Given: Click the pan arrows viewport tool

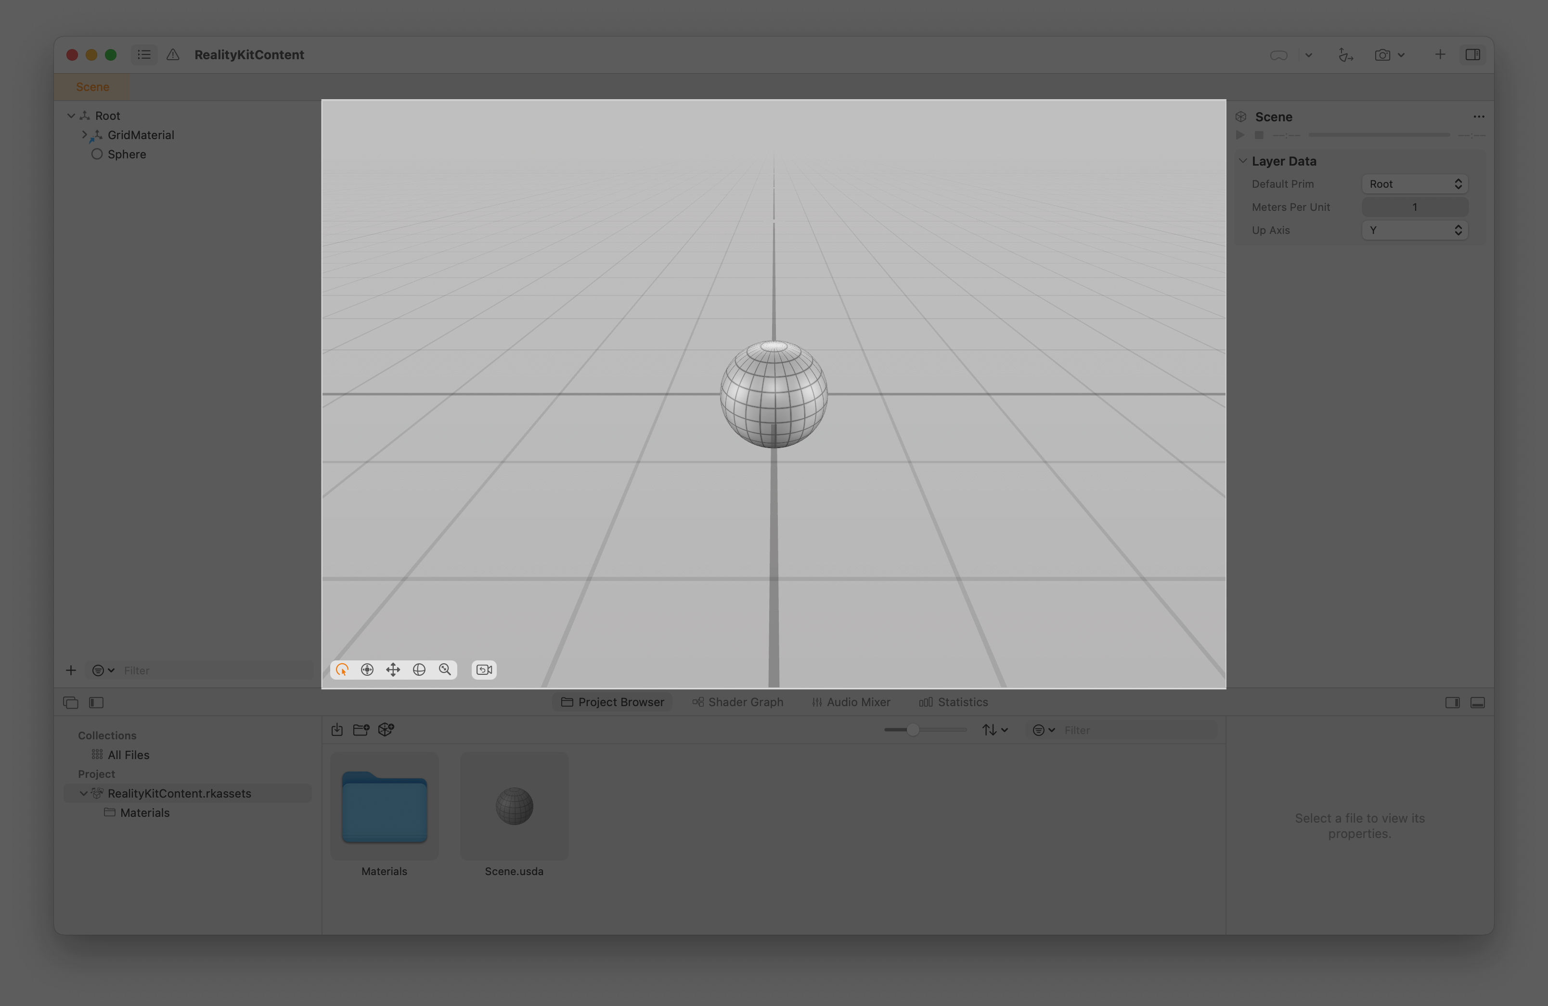Looking at the screenshot, I should [393, 670].
